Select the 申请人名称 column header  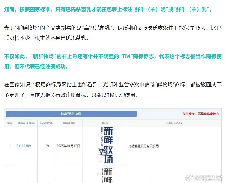pyautogui.click(x=174, y=123)
